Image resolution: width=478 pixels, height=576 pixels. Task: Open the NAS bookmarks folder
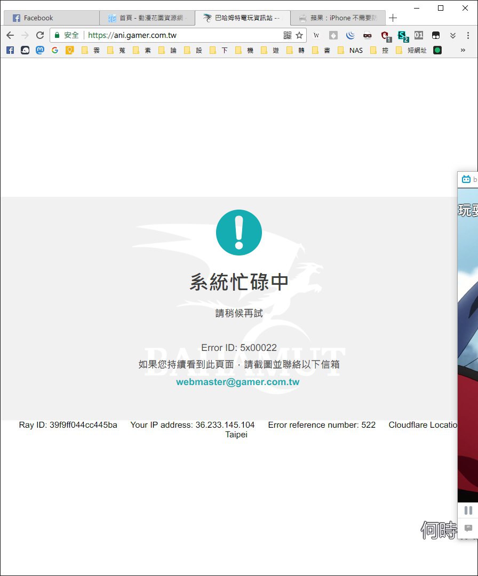click(350, 50)
